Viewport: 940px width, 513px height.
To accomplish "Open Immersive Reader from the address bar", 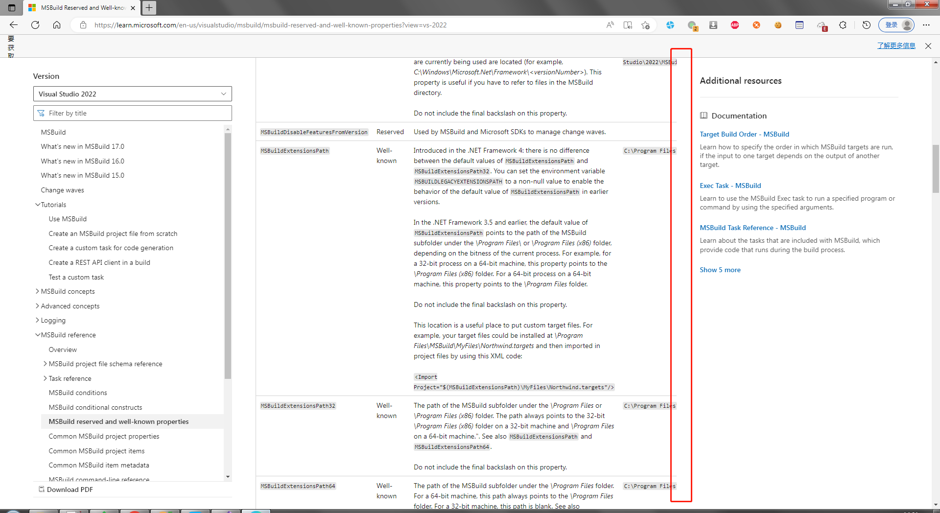I will click(x=628, y=25).
